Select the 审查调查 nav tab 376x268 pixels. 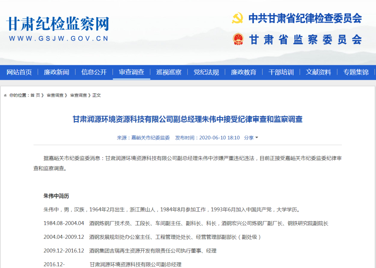(x=131, y=72)
